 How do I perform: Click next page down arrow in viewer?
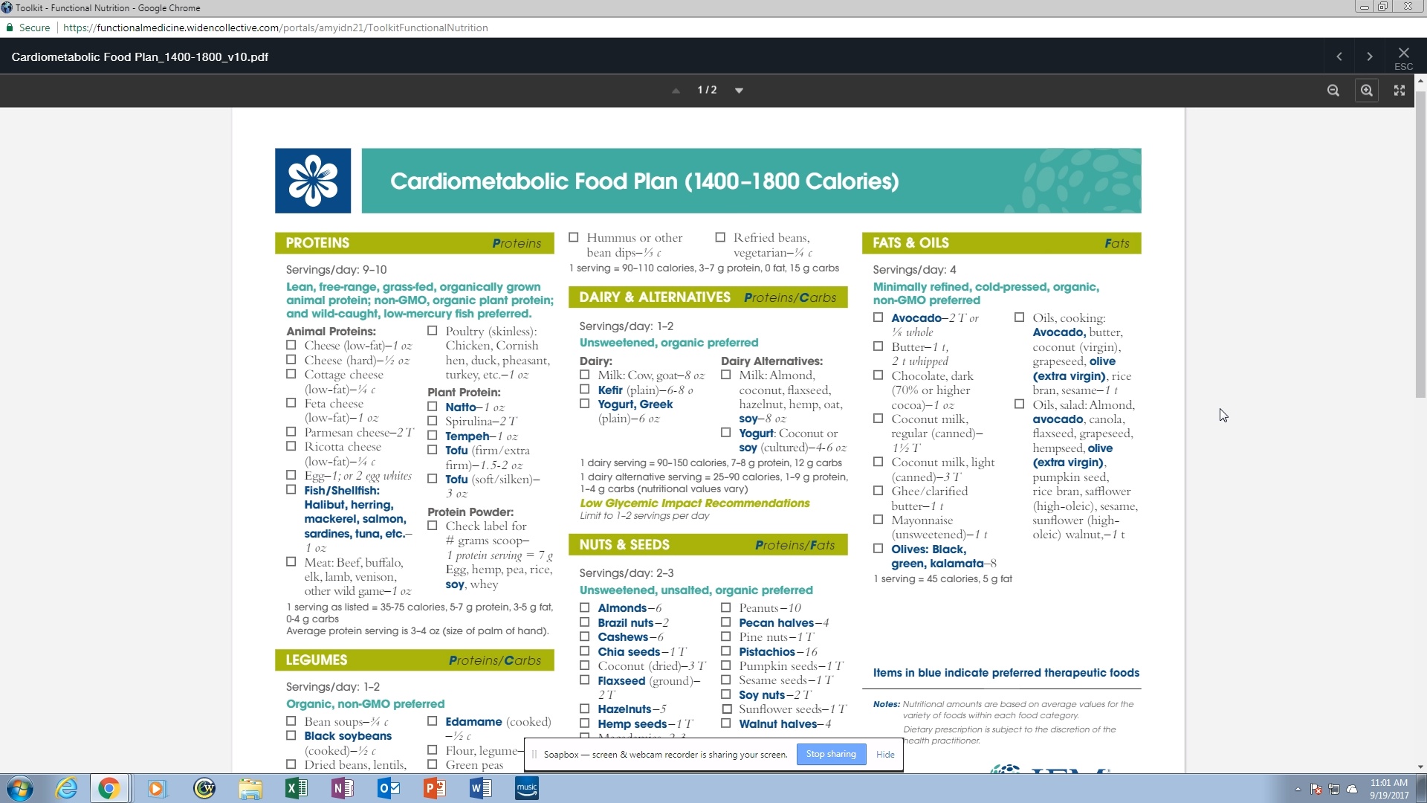tap(739, 90)
